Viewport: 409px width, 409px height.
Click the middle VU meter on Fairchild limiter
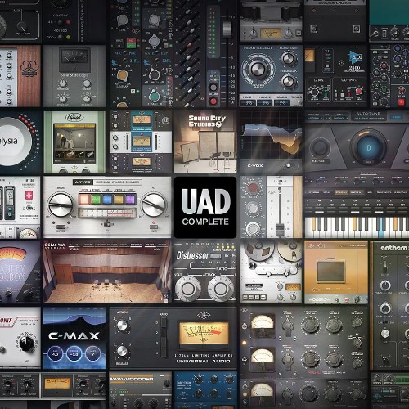(x=262, y=356)
